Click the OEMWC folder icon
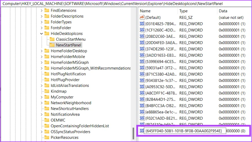 point(47,120)
